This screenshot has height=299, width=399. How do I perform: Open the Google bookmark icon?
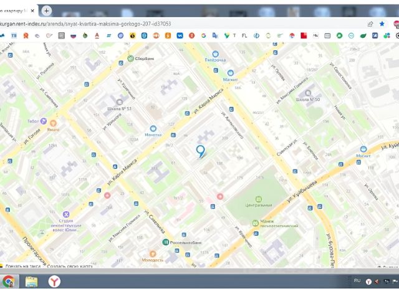pyautogui.click(x=204, y=36)
